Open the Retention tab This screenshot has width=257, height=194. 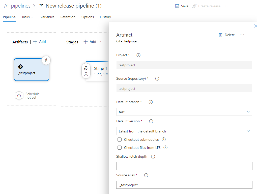pos(68,17)
